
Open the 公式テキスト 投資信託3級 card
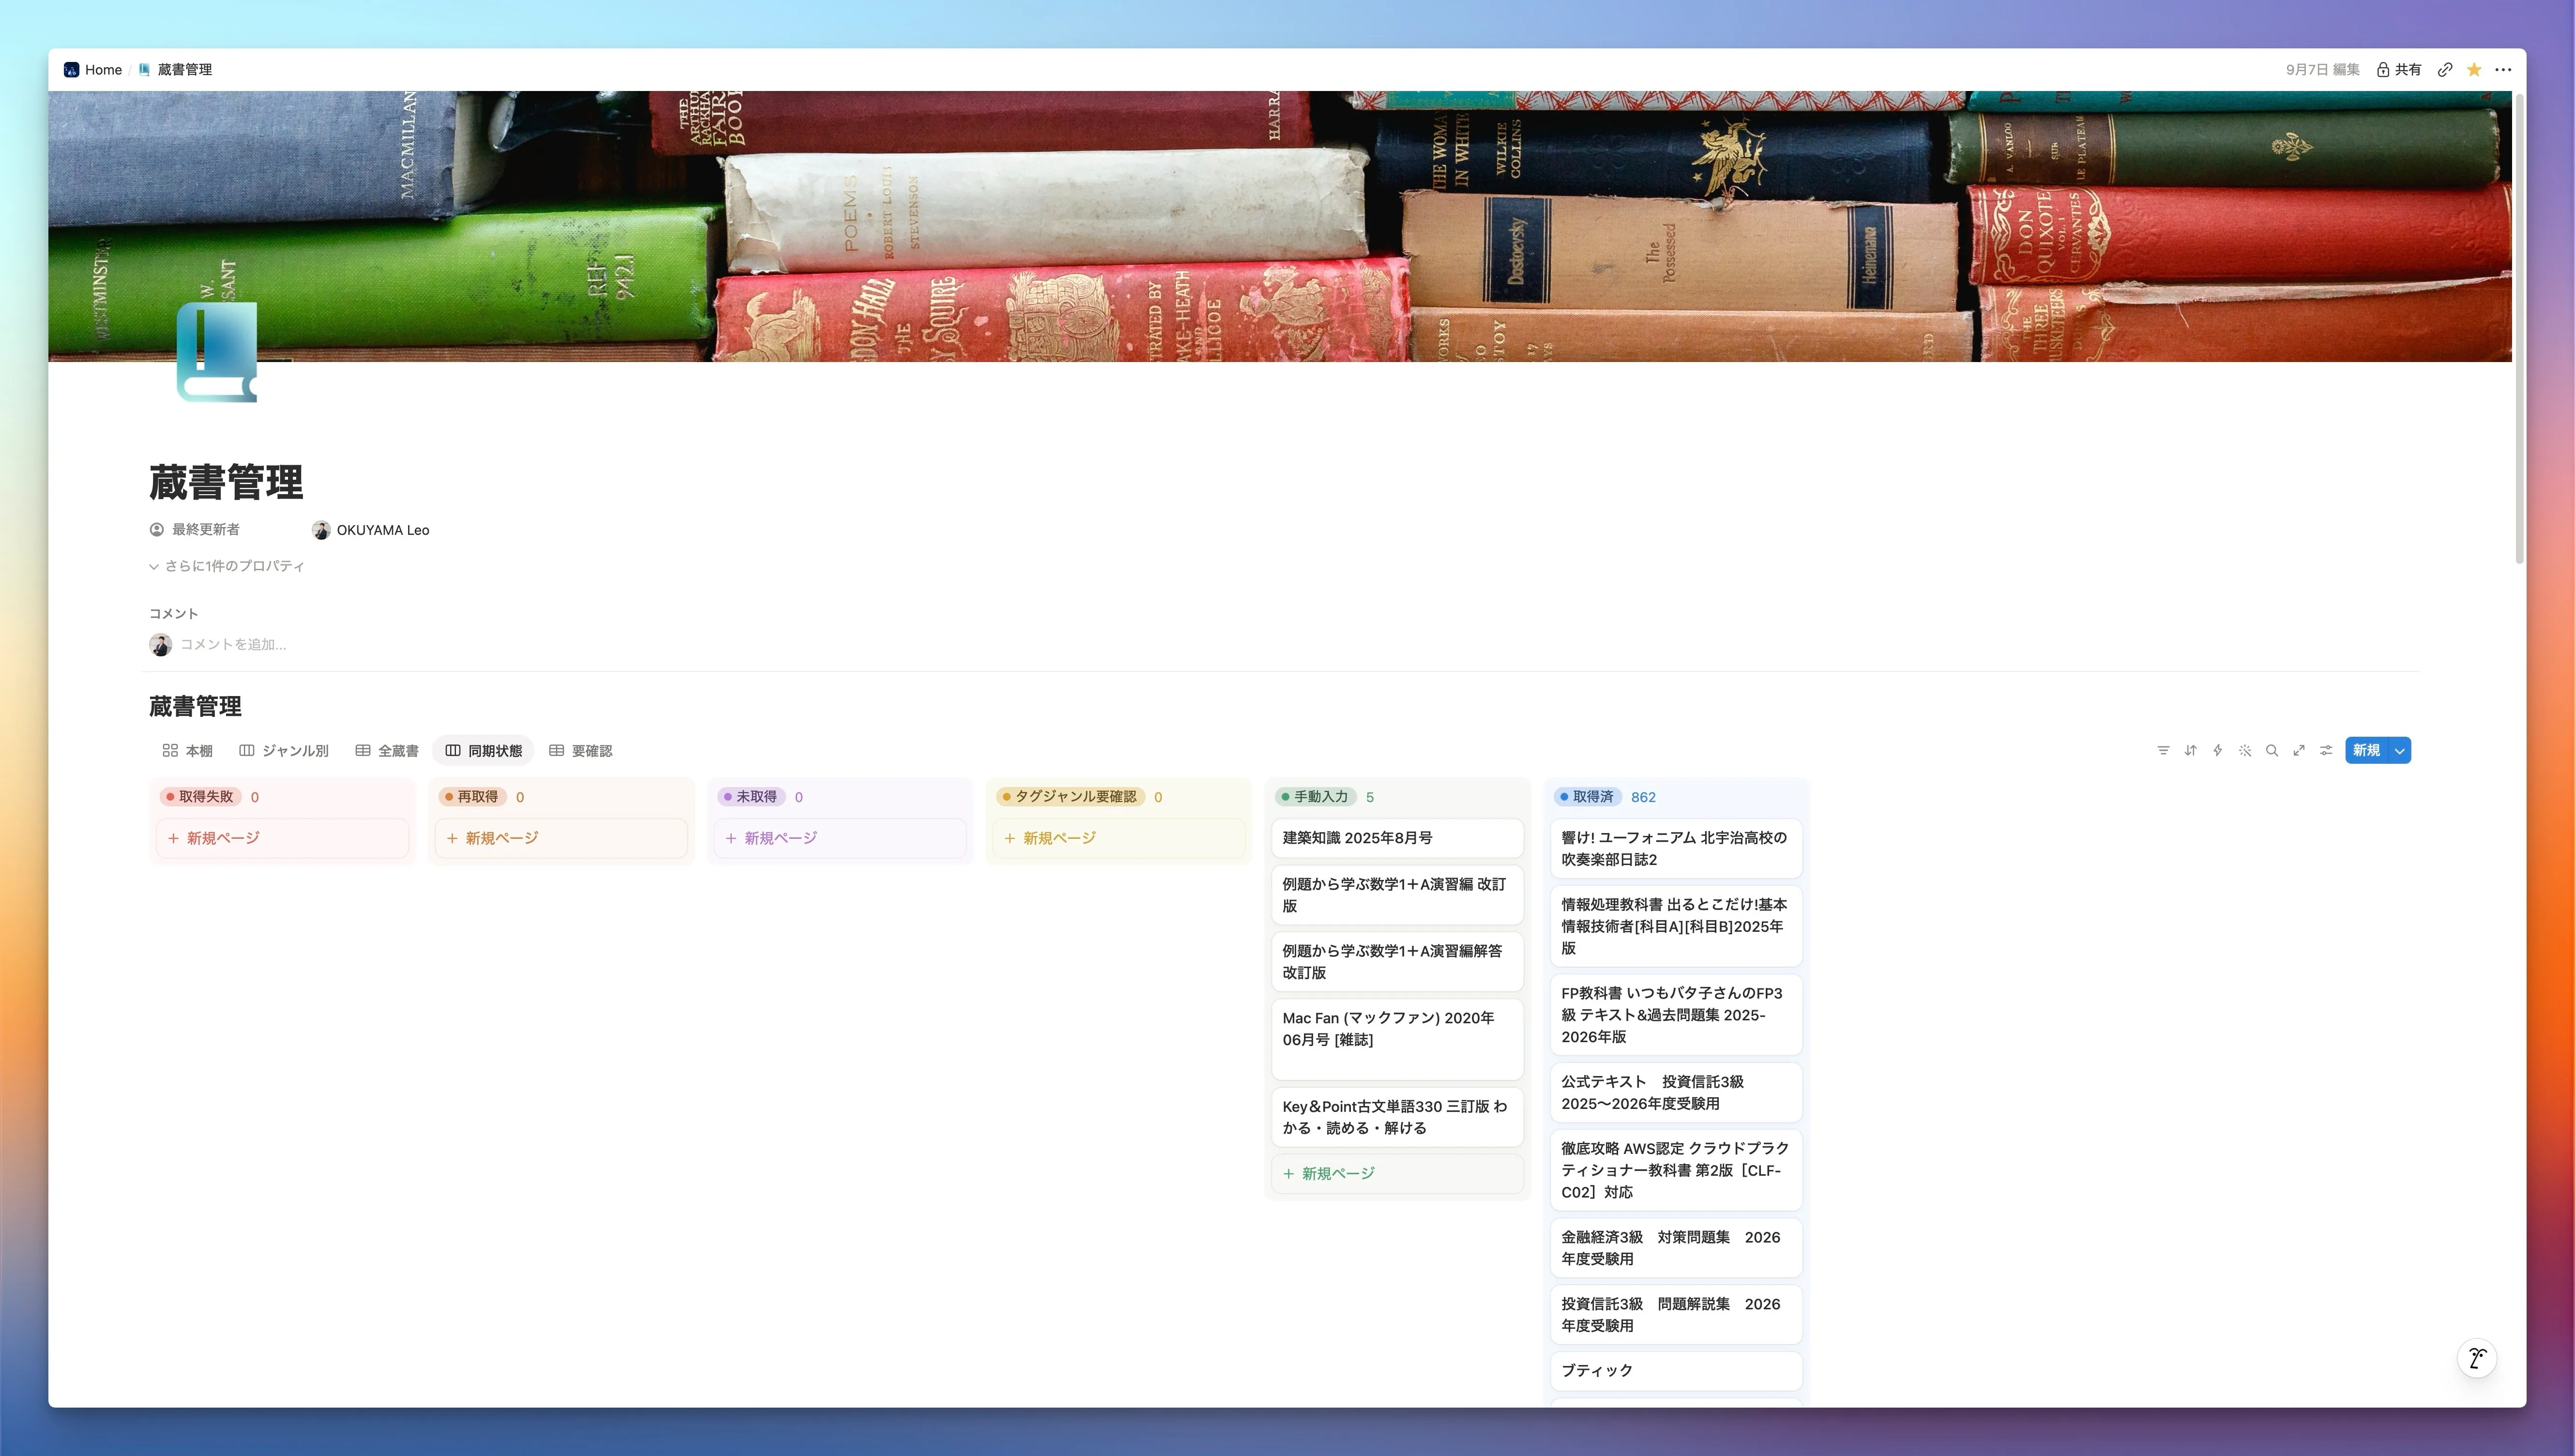1676,1092
